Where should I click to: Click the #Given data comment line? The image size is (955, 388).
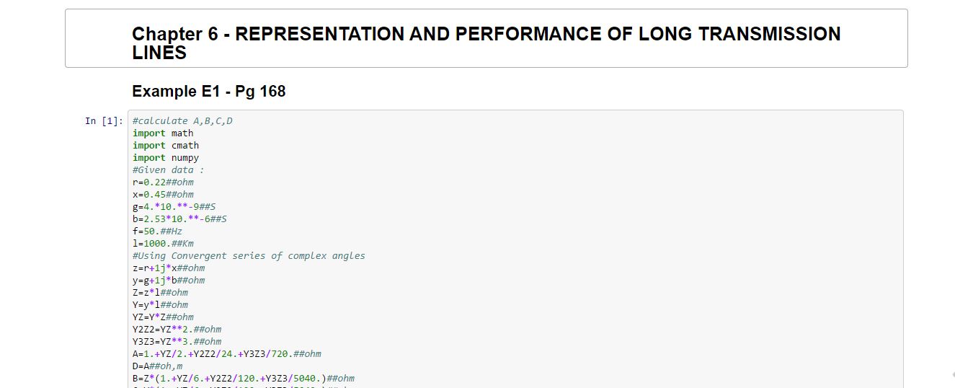coord(168,170)
